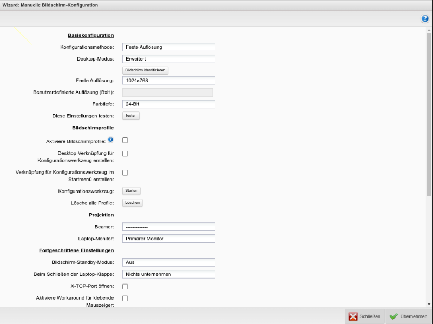Open the Beamer dropdown

click(168, 227)
